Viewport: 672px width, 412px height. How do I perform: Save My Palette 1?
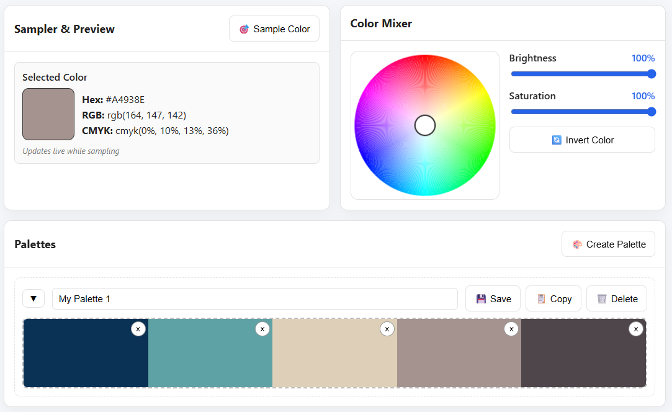click(493, 298)
